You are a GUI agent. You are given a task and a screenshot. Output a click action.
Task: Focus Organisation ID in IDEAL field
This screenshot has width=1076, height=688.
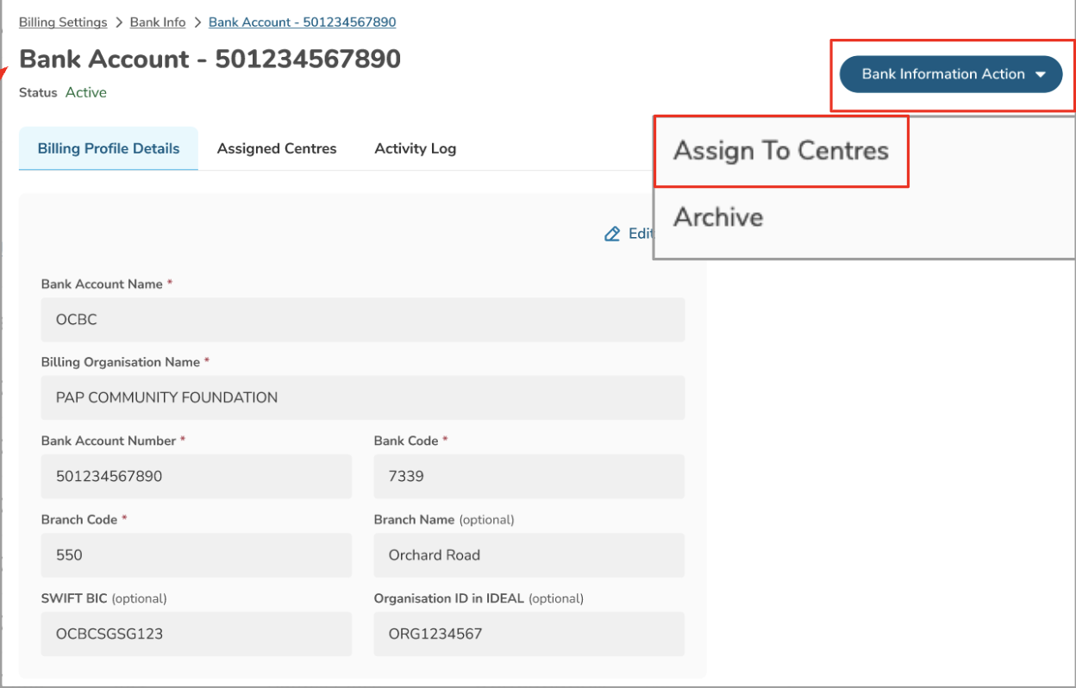(529, 634)
